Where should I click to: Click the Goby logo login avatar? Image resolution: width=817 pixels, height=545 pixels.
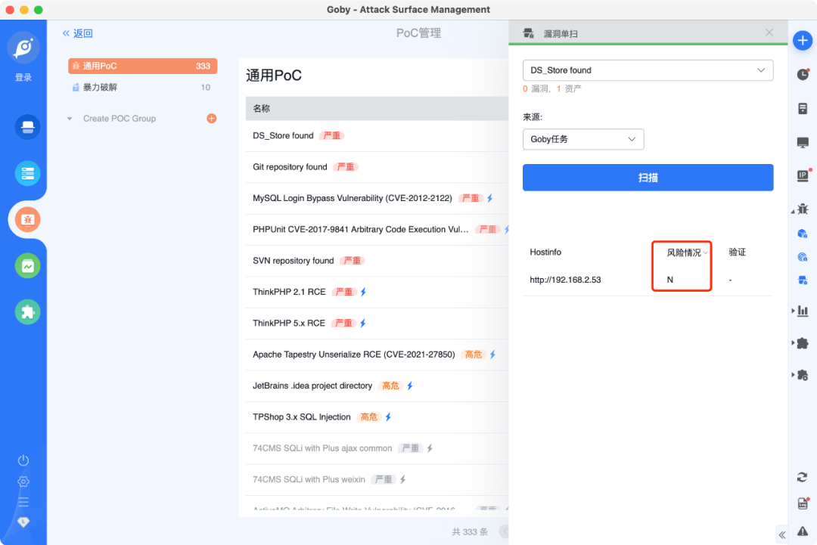(x=23, y=48)
